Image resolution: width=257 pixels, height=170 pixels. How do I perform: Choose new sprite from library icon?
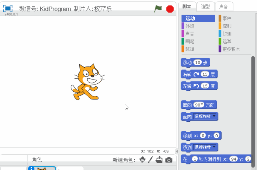(142, 159)
